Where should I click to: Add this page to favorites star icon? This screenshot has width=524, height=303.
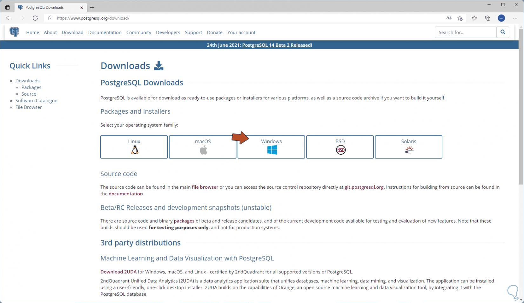460,18
